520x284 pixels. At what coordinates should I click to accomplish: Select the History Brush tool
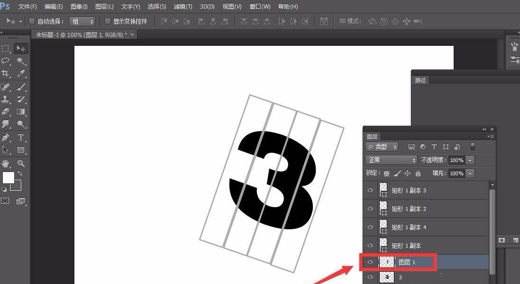click(20, 99)
